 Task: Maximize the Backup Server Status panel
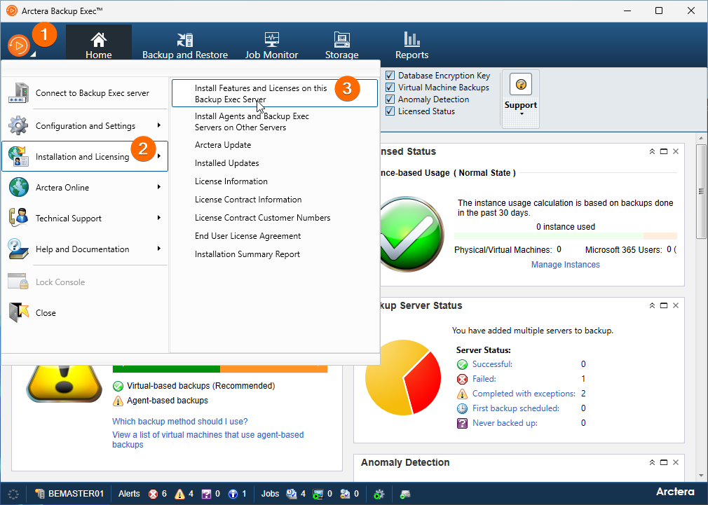tap(664, 305)
